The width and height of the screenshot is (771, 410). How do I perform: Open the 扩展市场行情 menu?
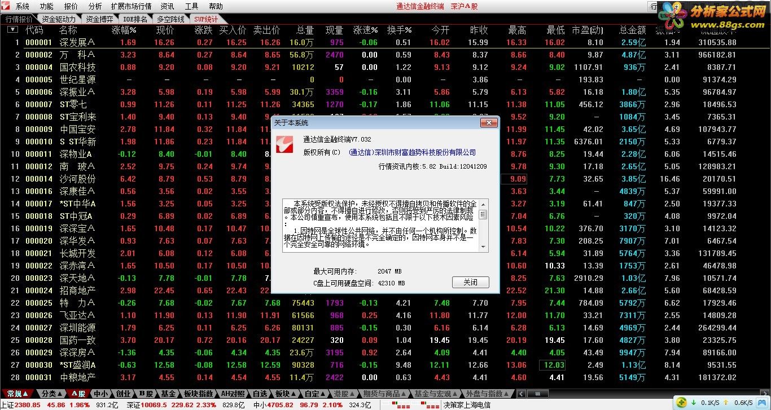coord(131,6)
